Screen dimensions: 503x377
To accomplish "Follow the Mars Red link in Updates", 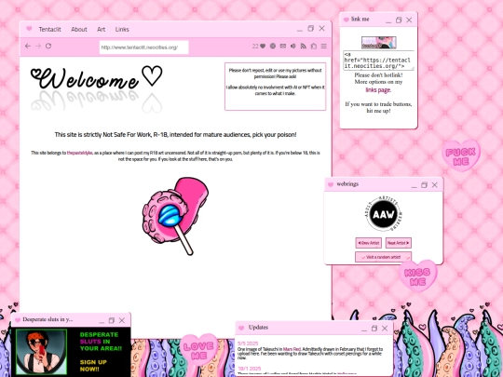I will click(292, 349).
